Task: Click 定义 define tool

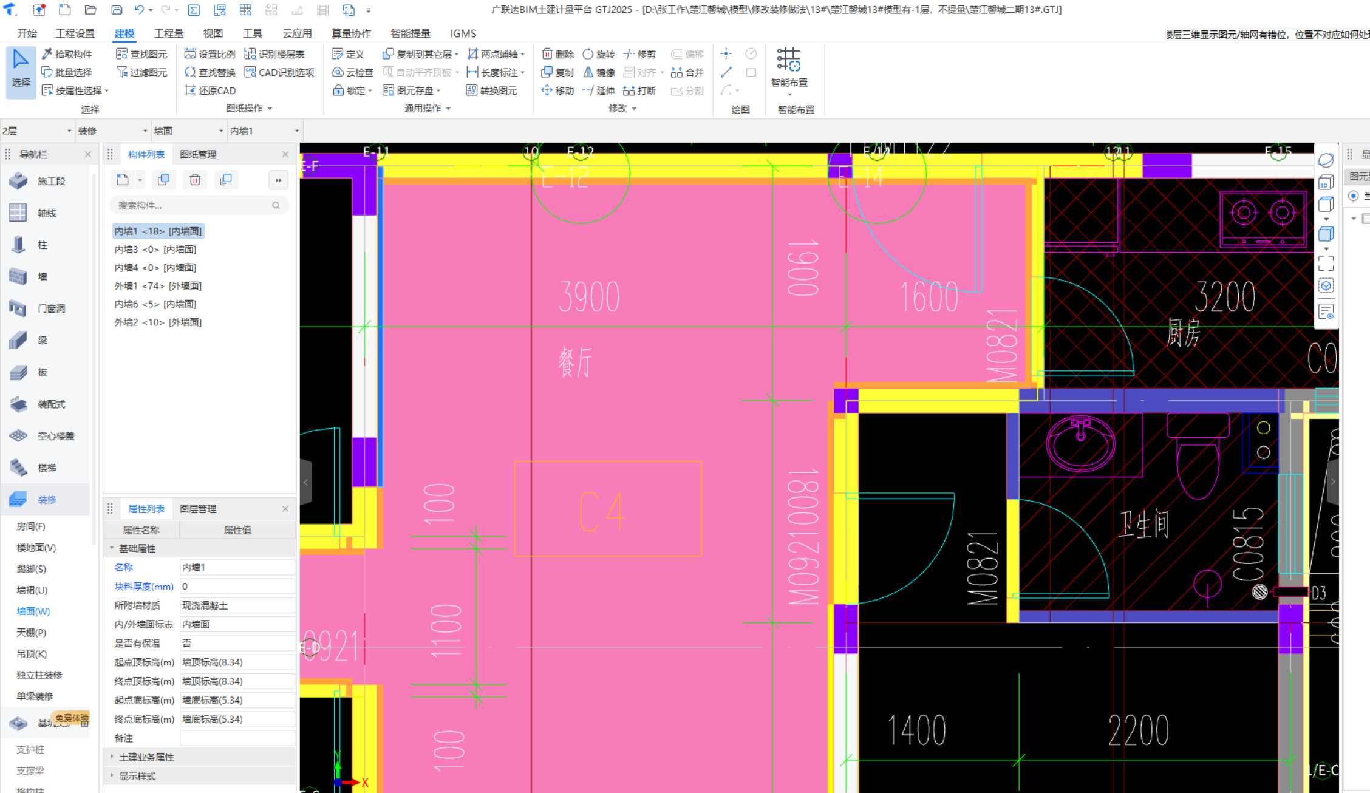Action: point(348,54)
